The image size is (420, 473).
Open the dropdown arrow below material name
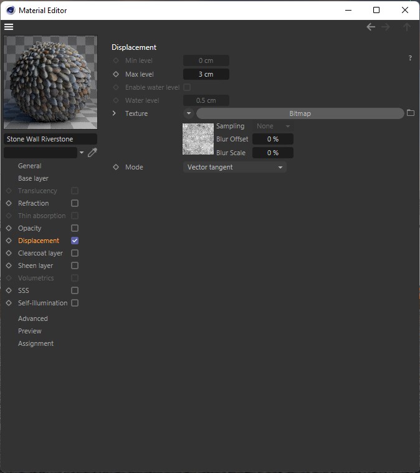pos(82,153)
